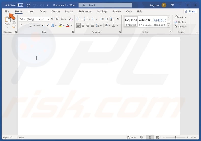Click the Share button
Viewport: 201px width, 141px height.
point(190,11)
